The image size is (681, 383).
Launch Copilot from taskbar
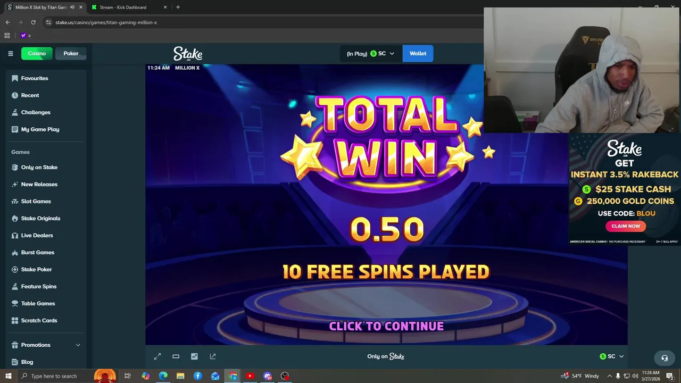pyautogui.click(x=146, y=376)
